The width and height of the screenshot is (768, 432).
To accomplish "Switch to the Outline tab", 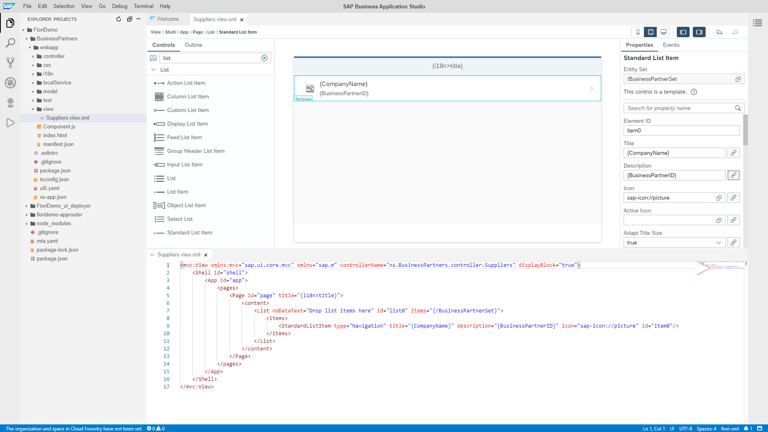I will 193,45.
